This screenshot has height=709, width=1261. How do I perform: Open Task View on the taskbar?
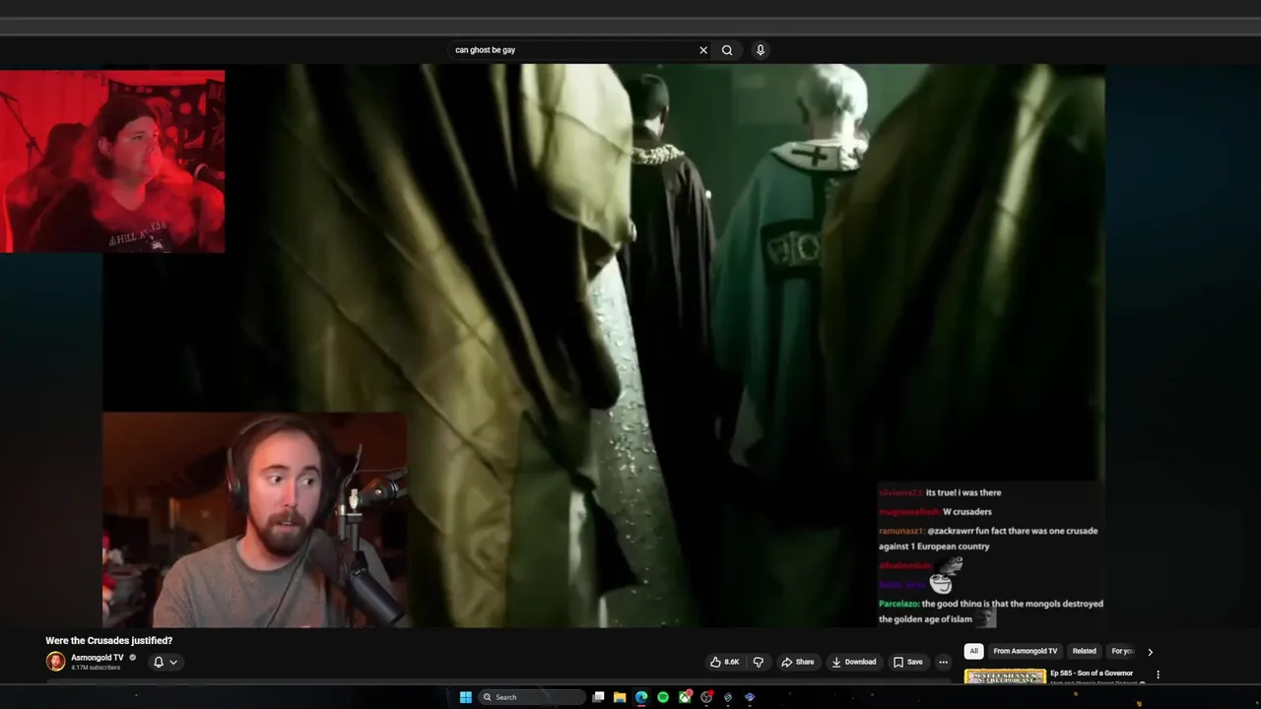click(598, 697)
